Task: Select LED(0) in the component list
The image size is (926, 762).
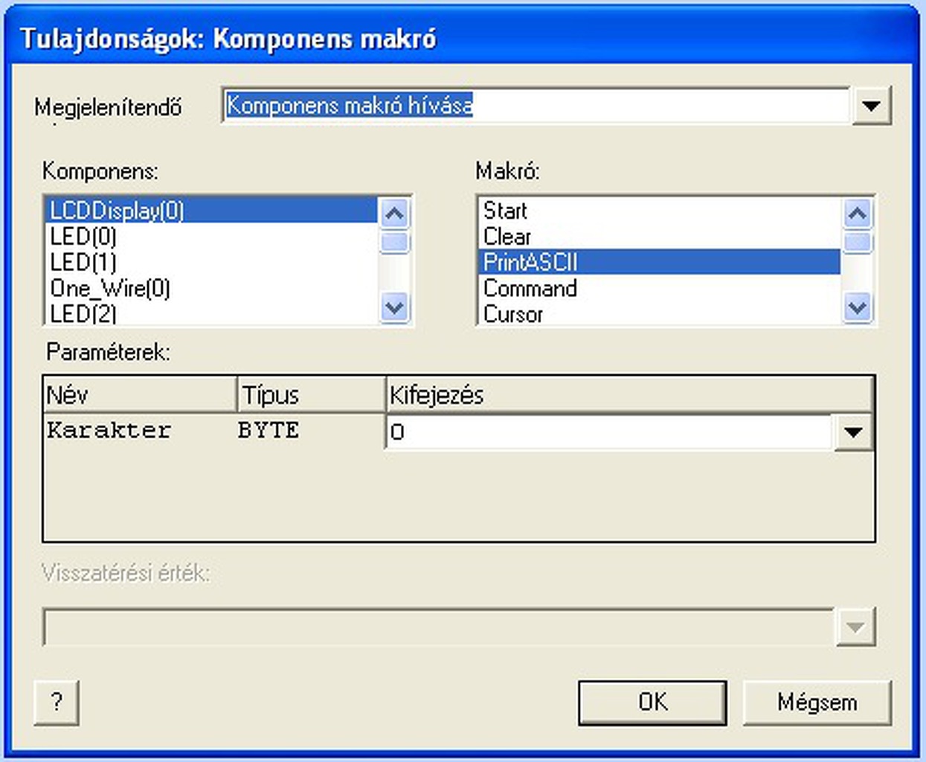Action: 212,237
